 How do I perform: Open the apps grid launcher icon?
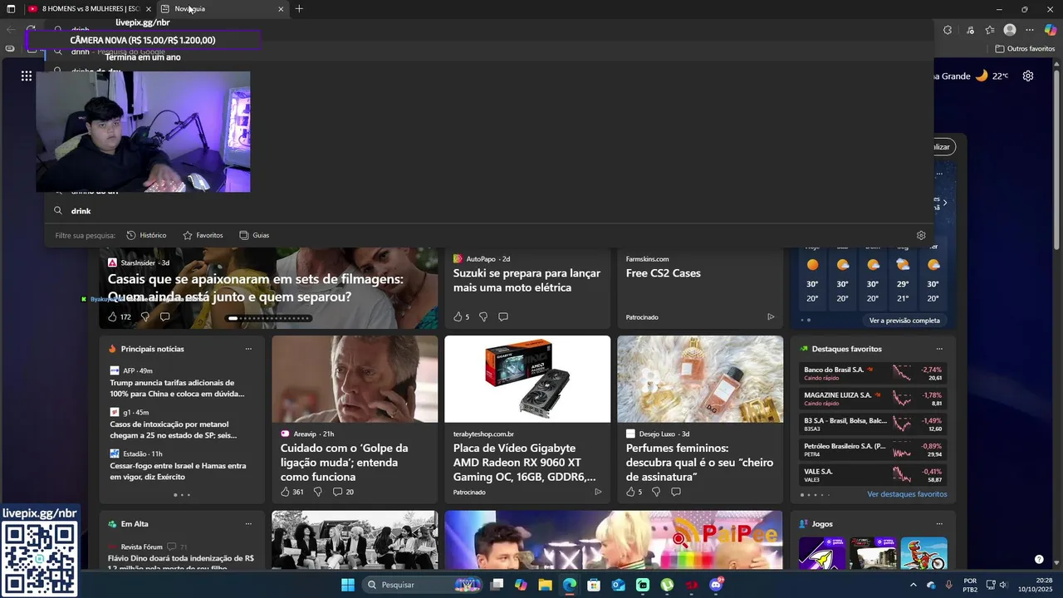pos(27,76)
